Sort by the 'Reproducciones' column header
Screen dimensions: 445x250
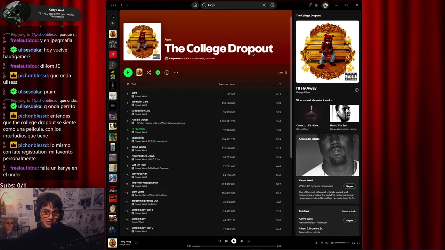coord(227,84)
